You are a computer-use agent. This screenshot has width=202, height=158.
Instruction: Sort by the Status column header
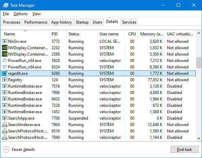click(82, 34)
